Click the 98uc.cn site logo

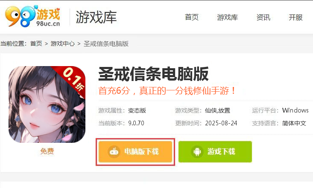click(32, 16)
